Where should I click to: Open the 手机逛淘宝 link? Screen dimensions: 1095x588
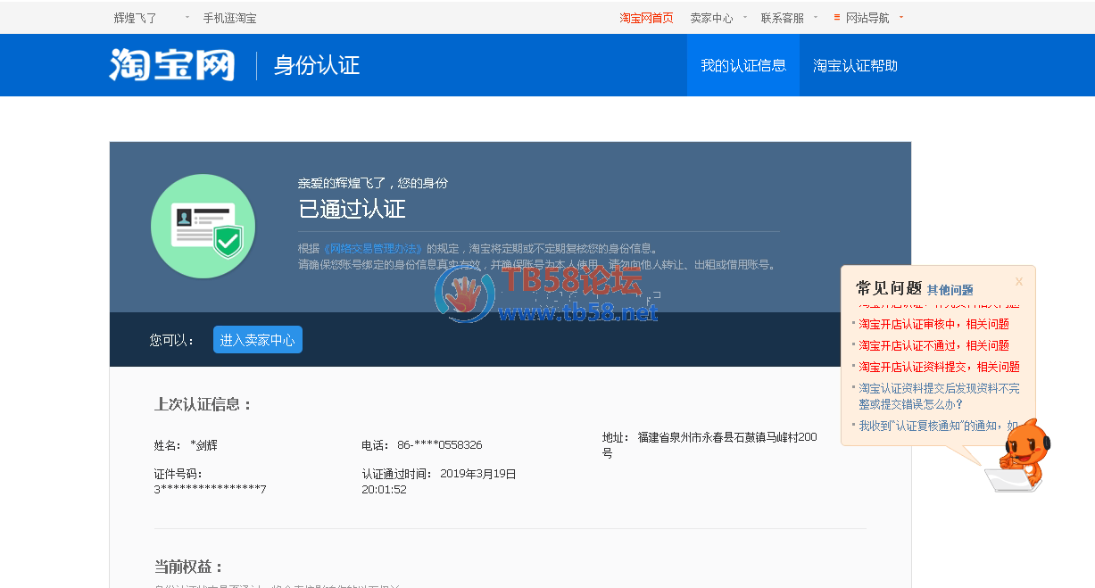pyautogui.click(x=229, y=18)
